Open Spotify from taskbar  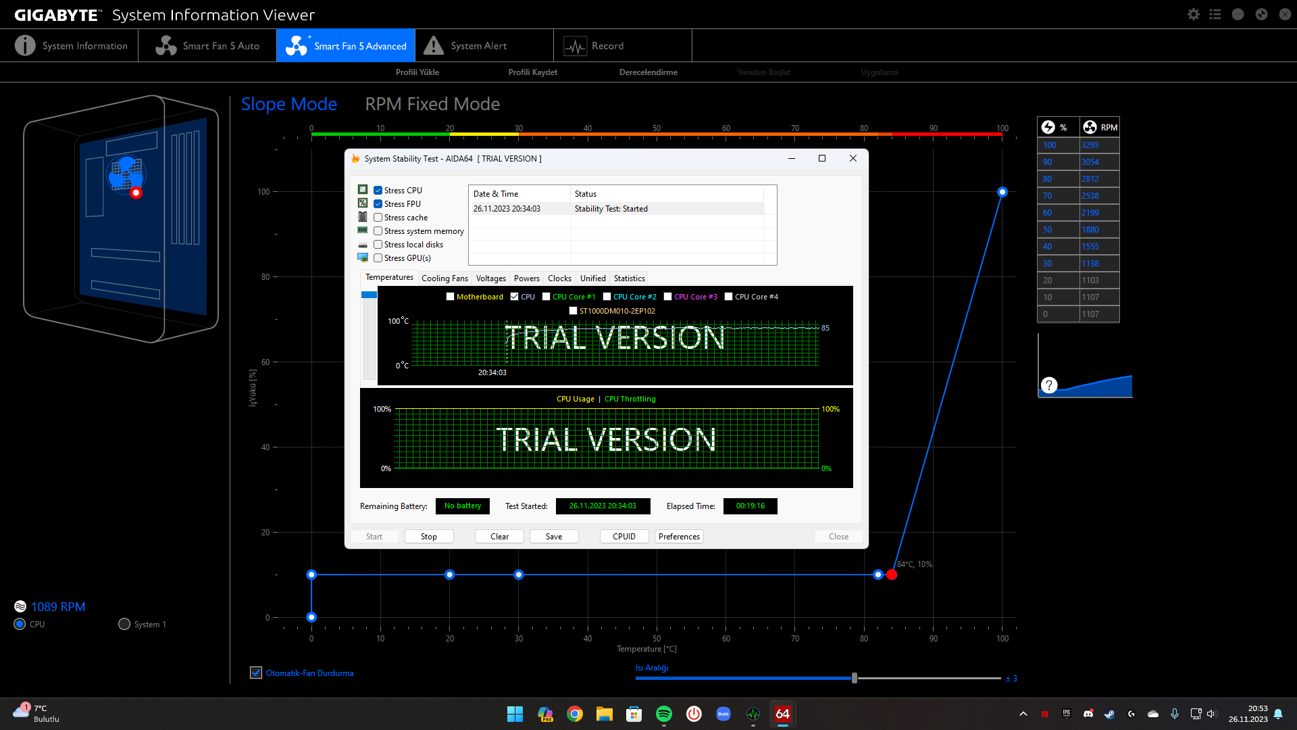[x=664, y=714]
